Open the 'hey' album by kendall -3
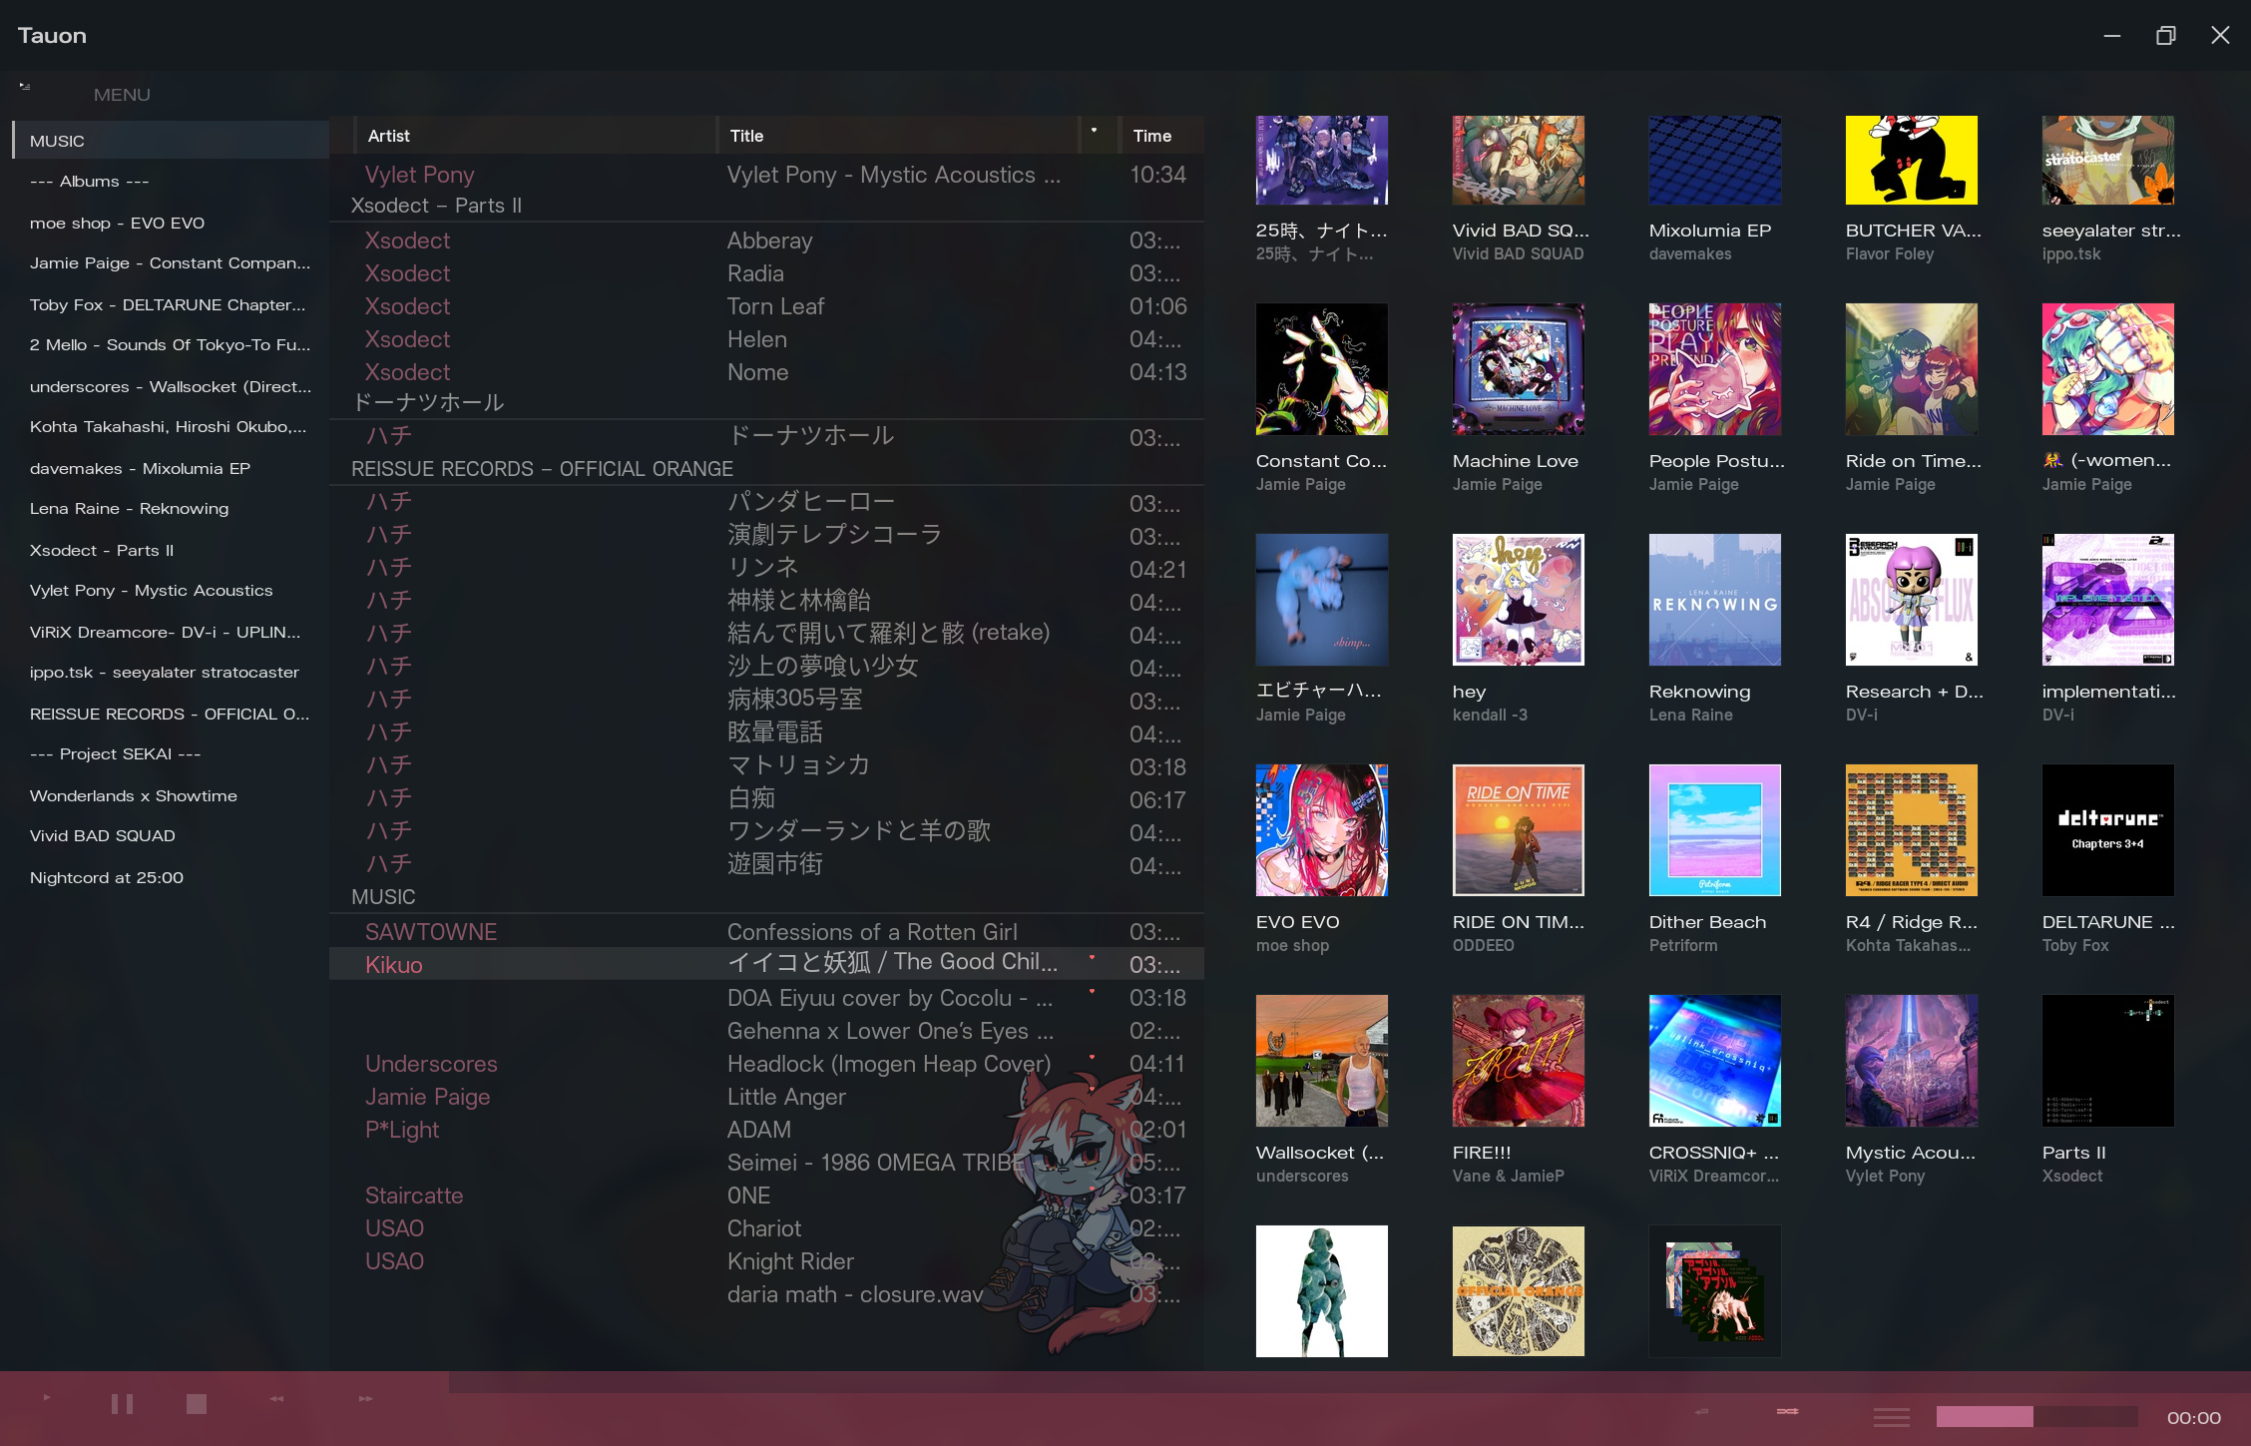The image size is (2251, 1446). tap(1518, 600)
